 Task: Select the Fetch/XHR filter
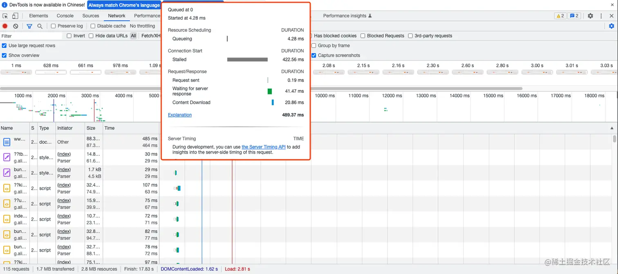pos(151,36)
